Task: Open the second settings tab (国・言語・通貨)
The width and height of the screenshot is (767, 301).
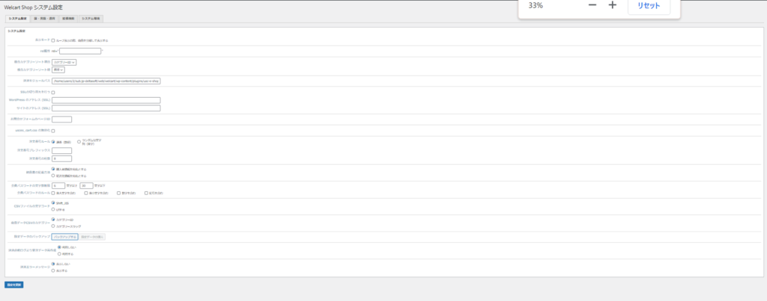Action: coord(44,17)
